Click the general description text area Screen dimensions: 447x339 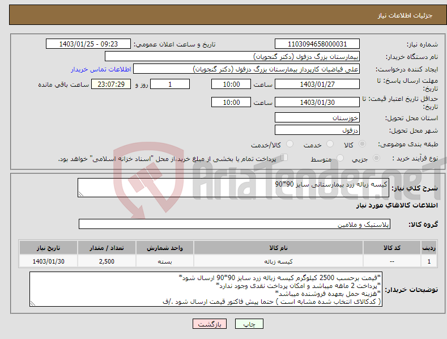[233, 188]
